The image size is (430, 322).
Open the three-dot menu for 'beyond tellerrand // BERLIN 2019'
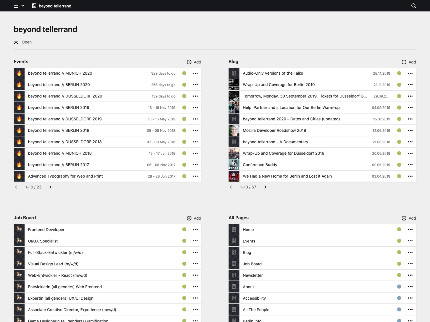coord(195,108)
